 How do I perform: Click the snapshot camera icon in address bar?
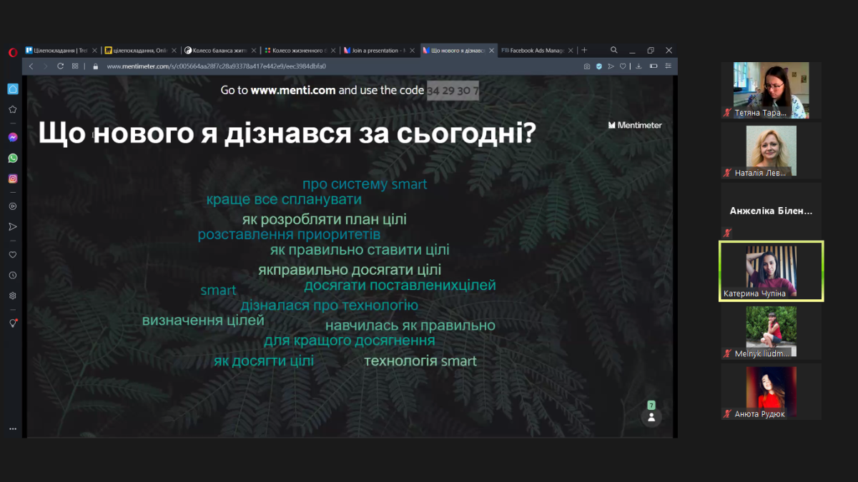point(587,66)
